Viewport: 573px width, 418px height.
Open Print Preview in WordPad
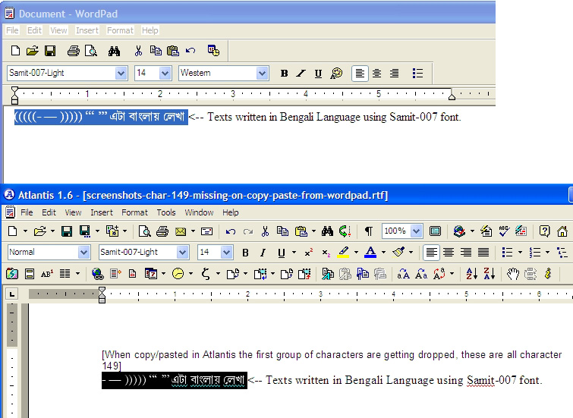[90, 50]
